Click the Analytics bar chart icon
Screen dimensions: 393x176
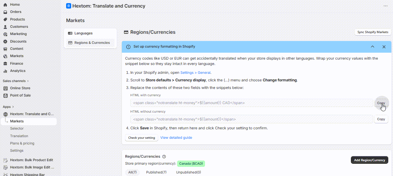tap(5, 71)
